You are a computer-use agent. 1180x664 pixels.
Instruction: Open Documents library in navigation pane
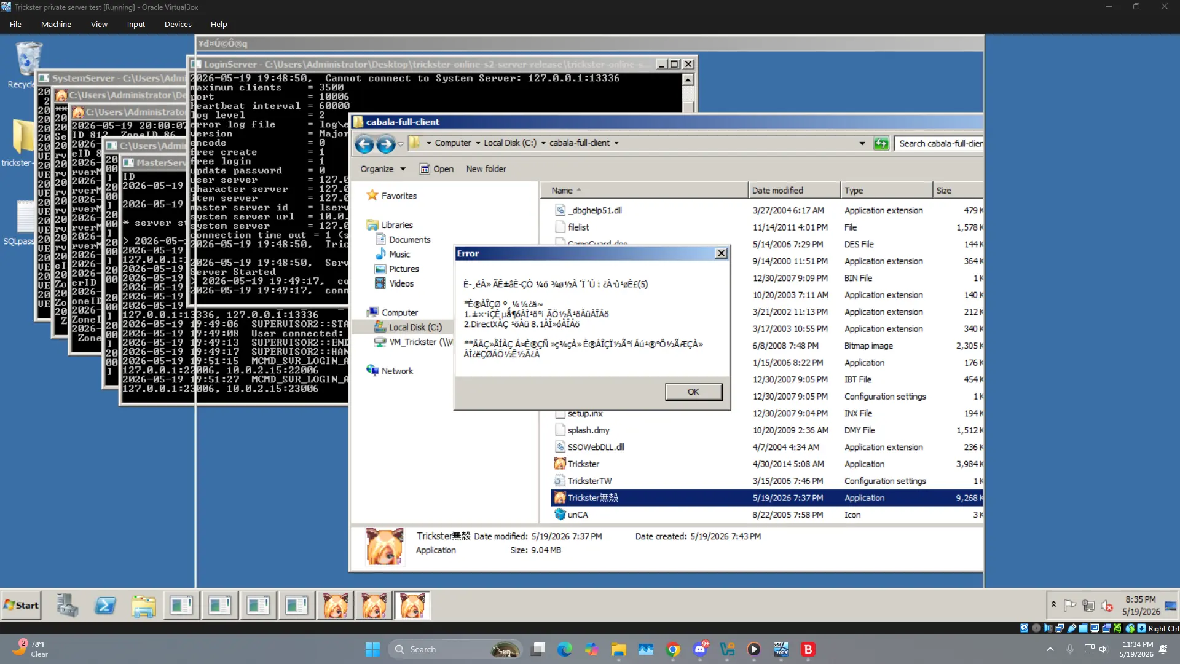tap(403, 240)
